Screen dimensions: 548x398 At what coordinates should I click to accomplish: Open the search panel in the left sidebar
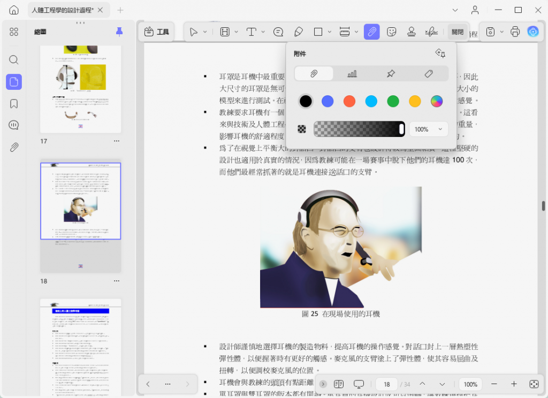click(x=13, y=60)
